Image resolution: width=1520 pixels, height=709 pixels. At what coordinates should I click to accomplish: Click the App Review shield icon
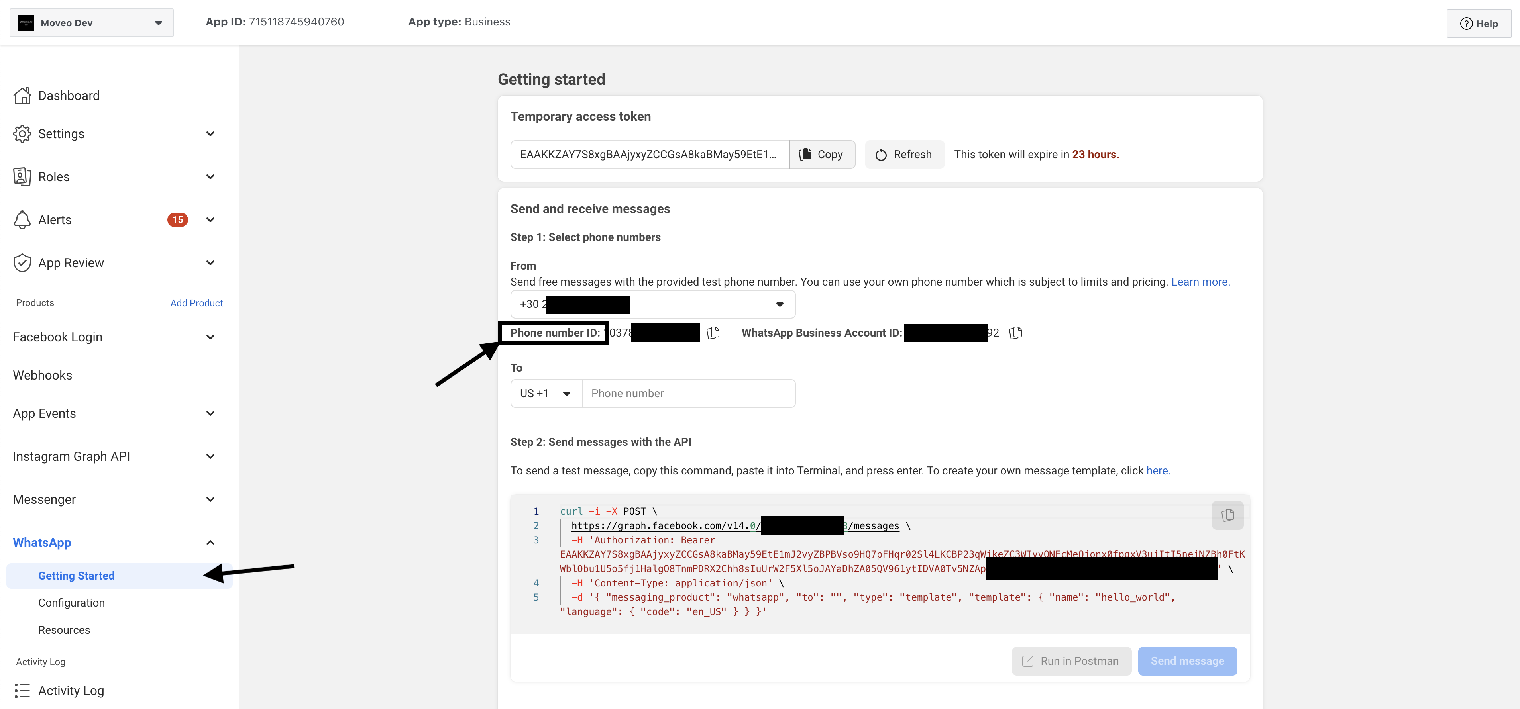tap(22, 263)
